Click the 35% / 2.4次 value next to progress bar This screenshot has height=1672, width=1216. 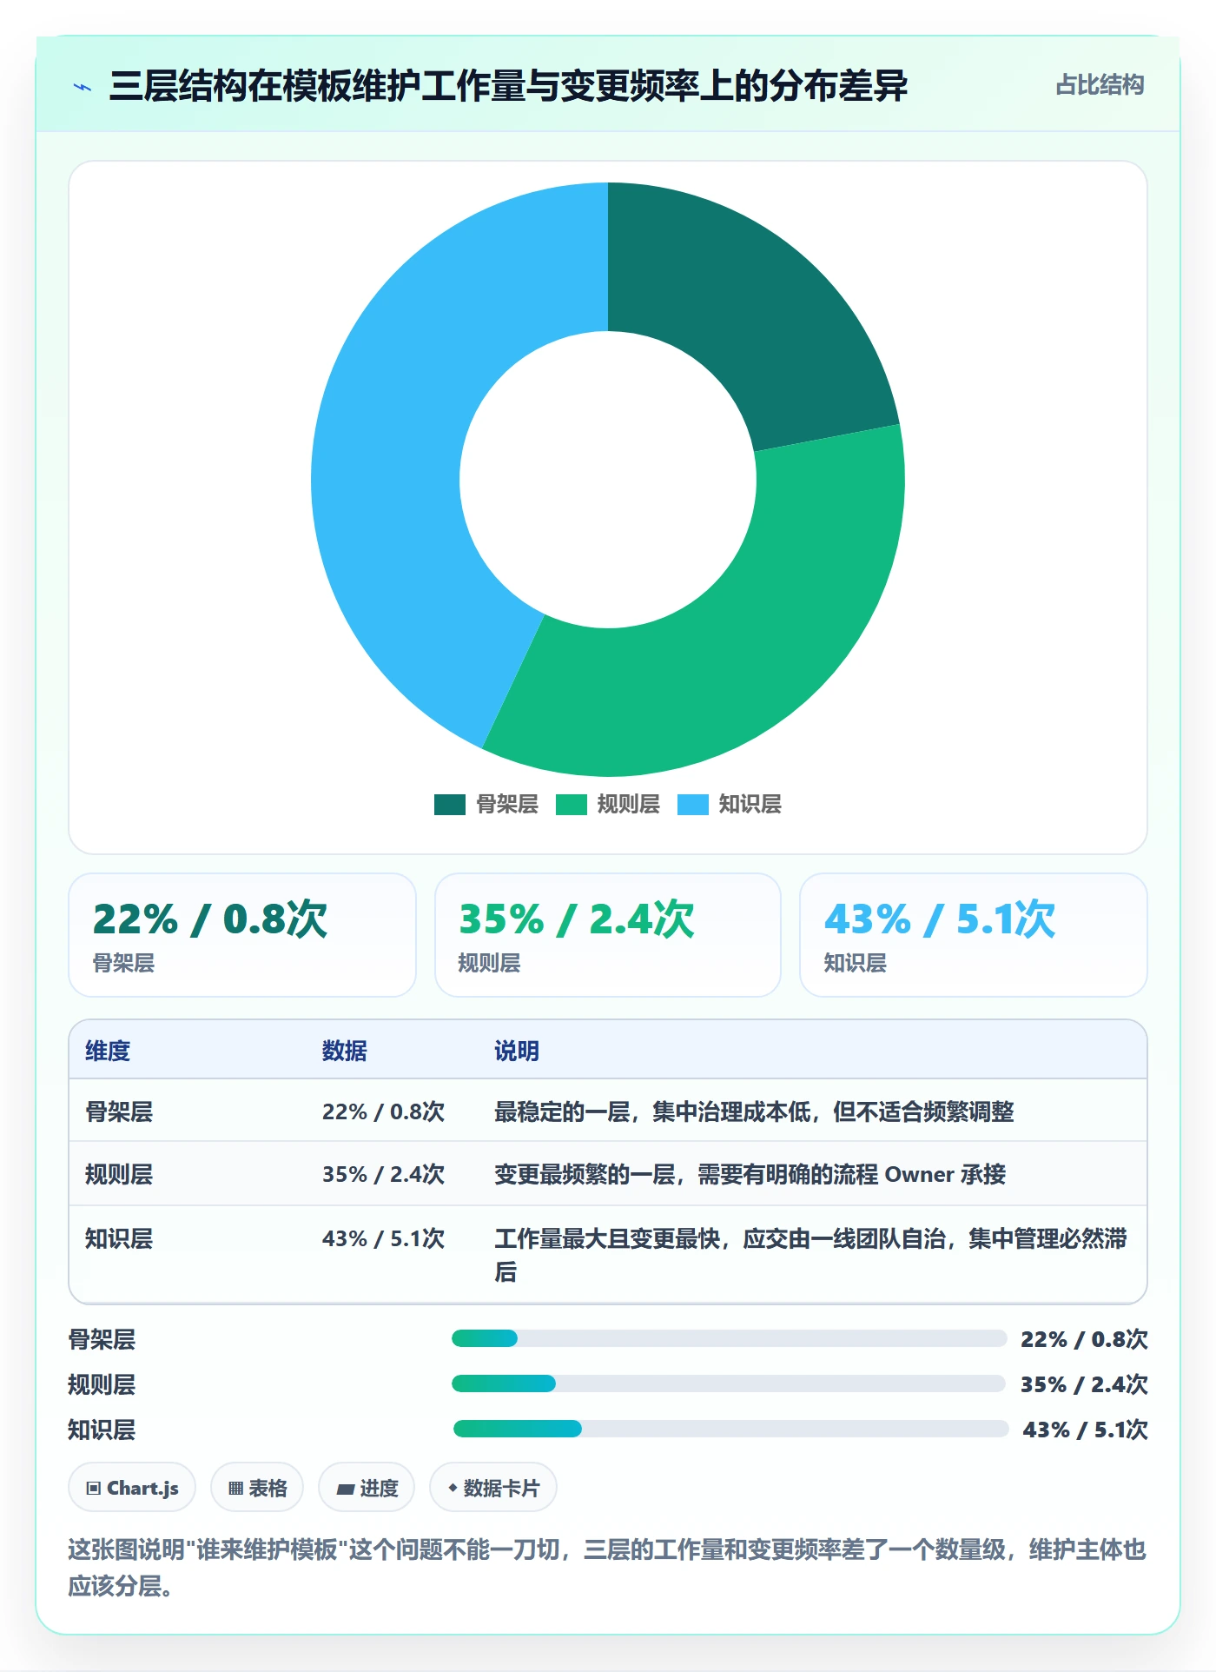[x=1084, y=1384]
